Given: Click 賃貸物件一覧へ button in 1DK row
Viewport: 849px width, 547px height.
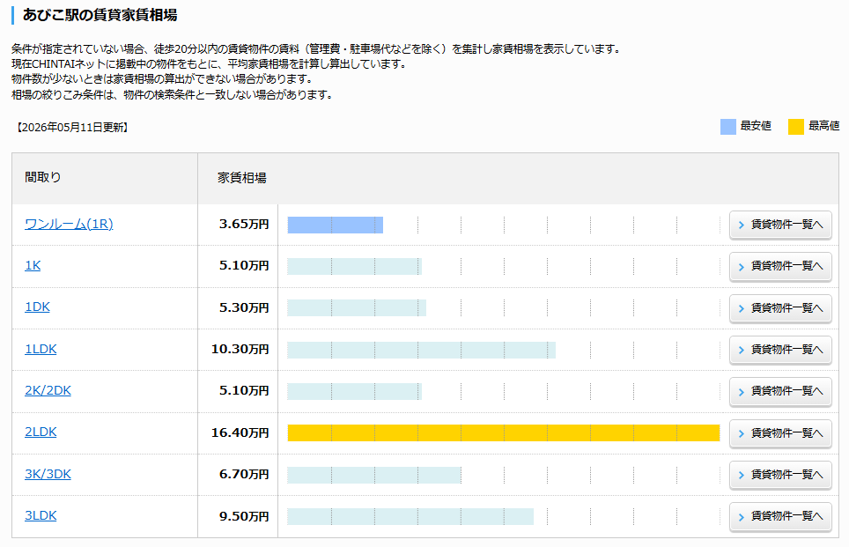Looking at the screenshot, I should [x=780, y=307].
